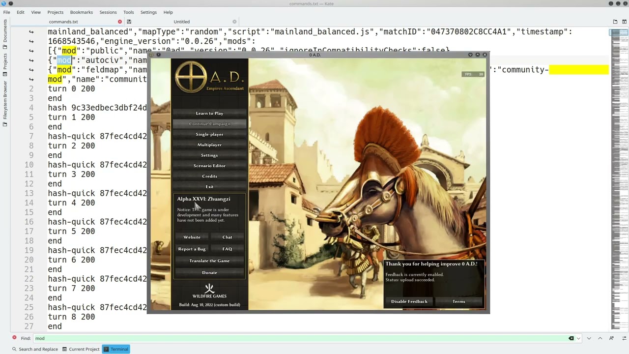Click Learn to Play in 0 A.D. menu
This screenshot has height=354, width=629.
[209, 113]
